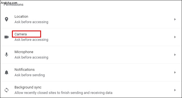Image resolution: width=182 pixels, height=98 pixels.
Task: Expand Camera settings arrow
Action: click(x=175, y=37)
